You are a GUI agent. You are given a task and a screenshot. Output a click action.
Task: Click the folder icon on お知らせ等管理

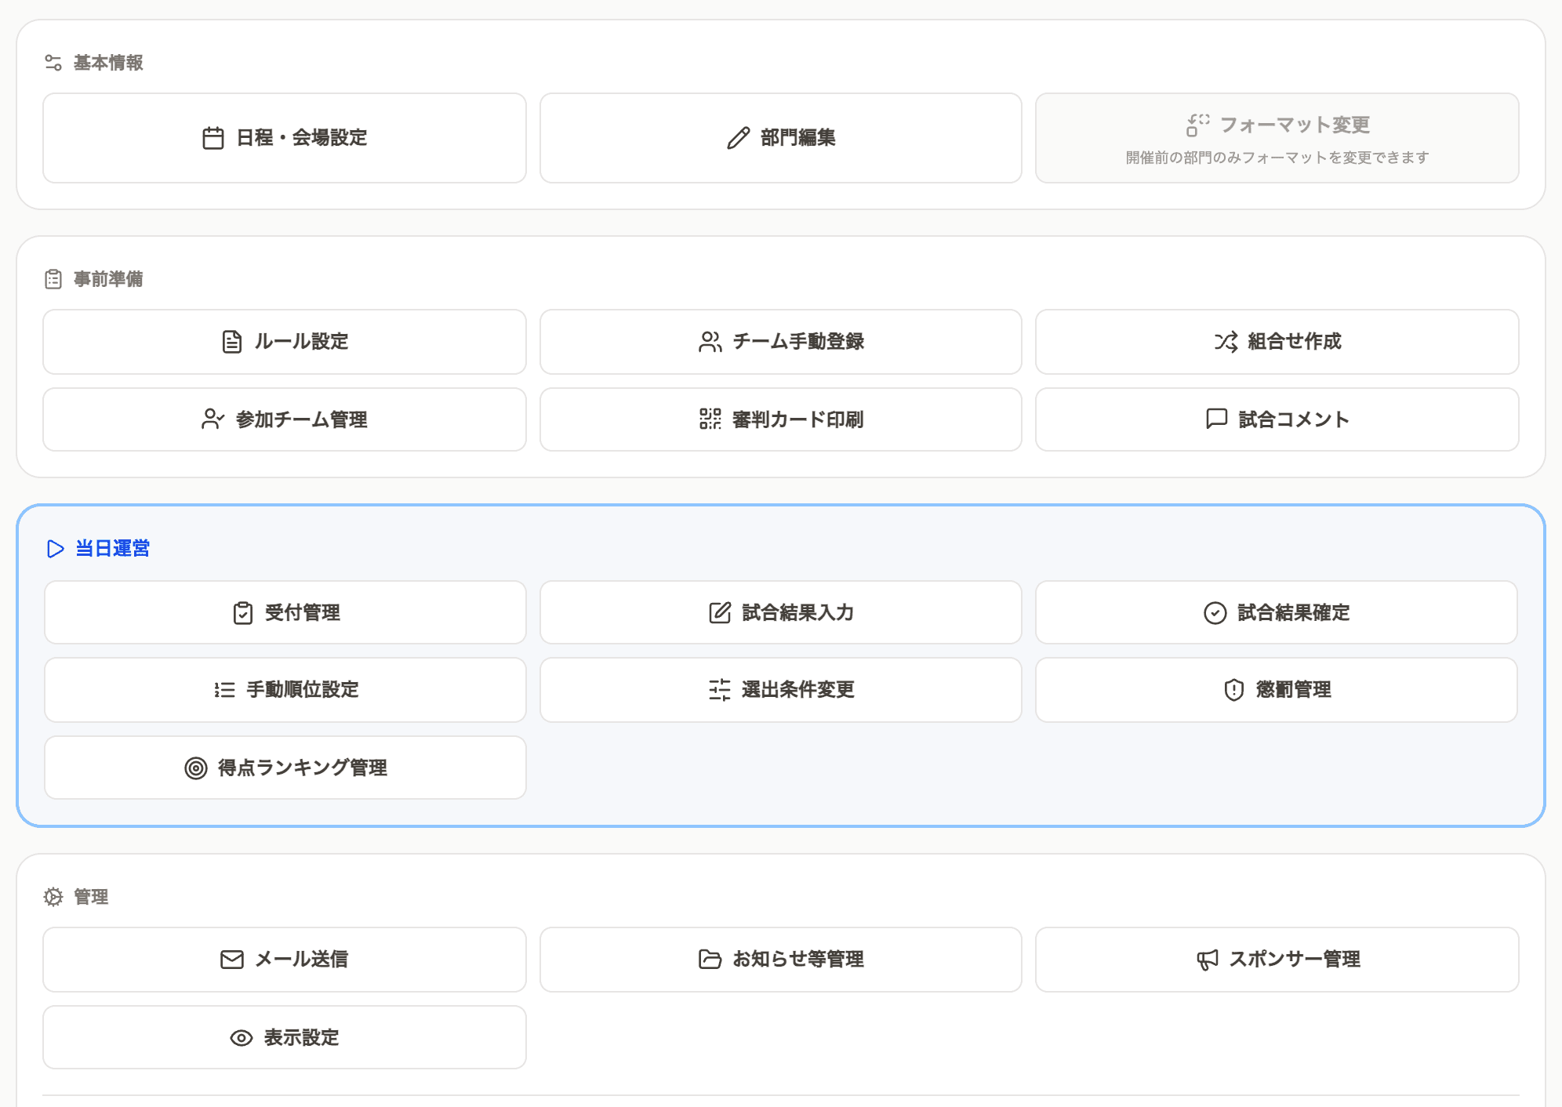710,960
